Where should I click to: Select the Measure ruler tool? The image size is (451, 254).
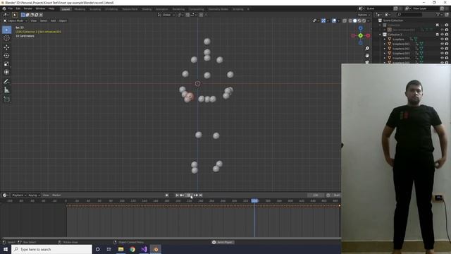(x=6, y=90)
